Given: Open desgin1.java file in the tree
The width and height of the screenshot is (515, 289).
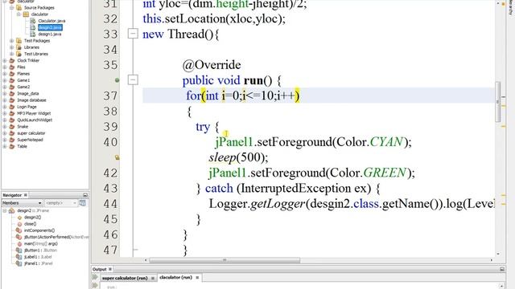Looking at the screenshot, I should click(50, 34).
